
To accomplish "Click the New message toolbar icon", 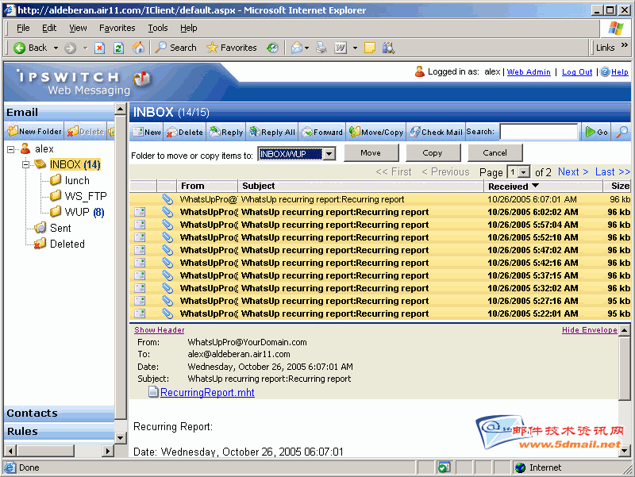I will pyautogui.click(x=138, y=133).
